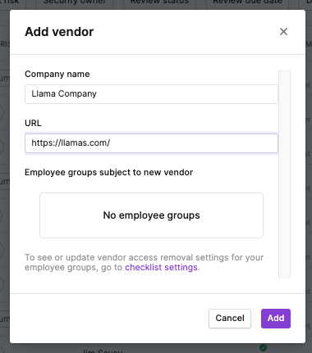The width and height of the screenshot is (312, 353).
Task: Click the Company name input field
Action: pyautogui.click(x=151, y=94)
